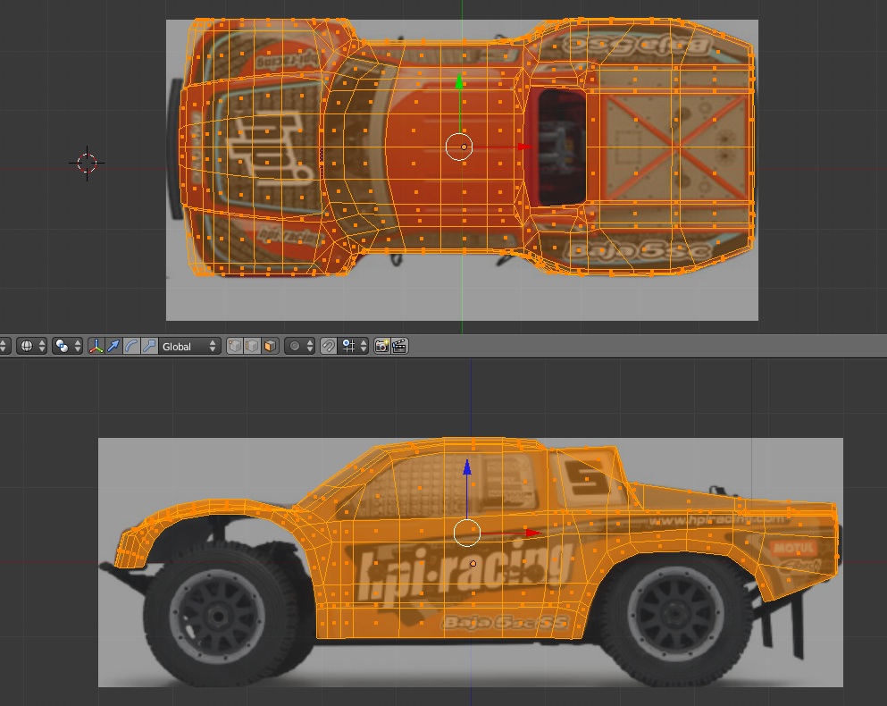Switch to edge select mode
887x706 pixels.
coord(252,346)
